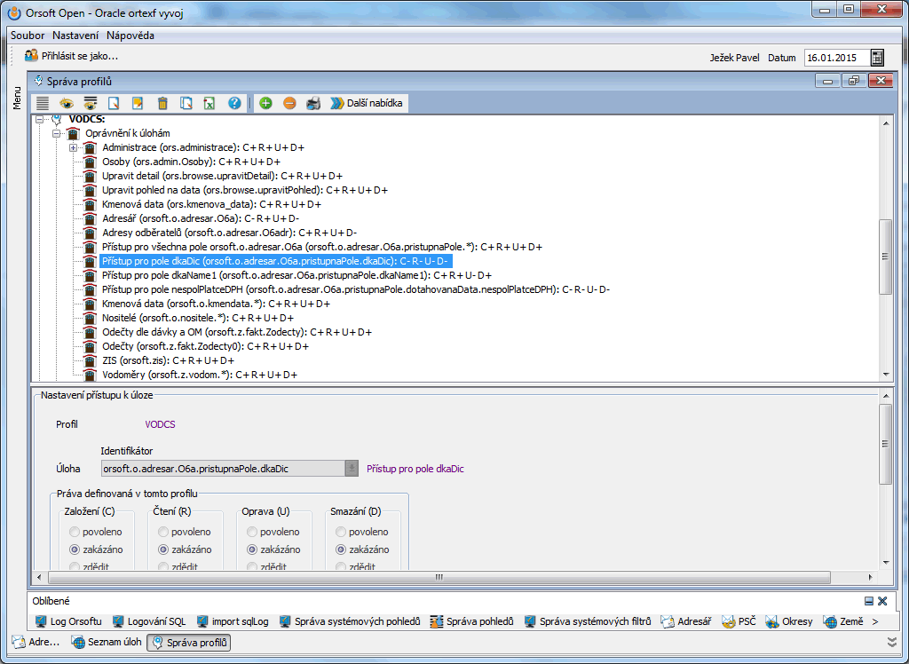The image size is (909, 664).
Task: Select povoleno under Čtení (R)
Action: tap(164, 532)
